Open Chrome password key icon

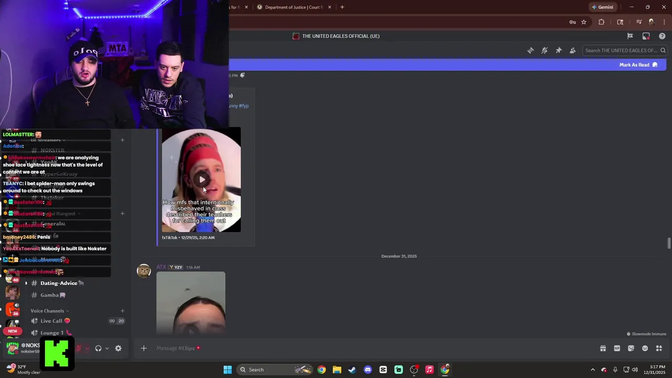[572, 22]
